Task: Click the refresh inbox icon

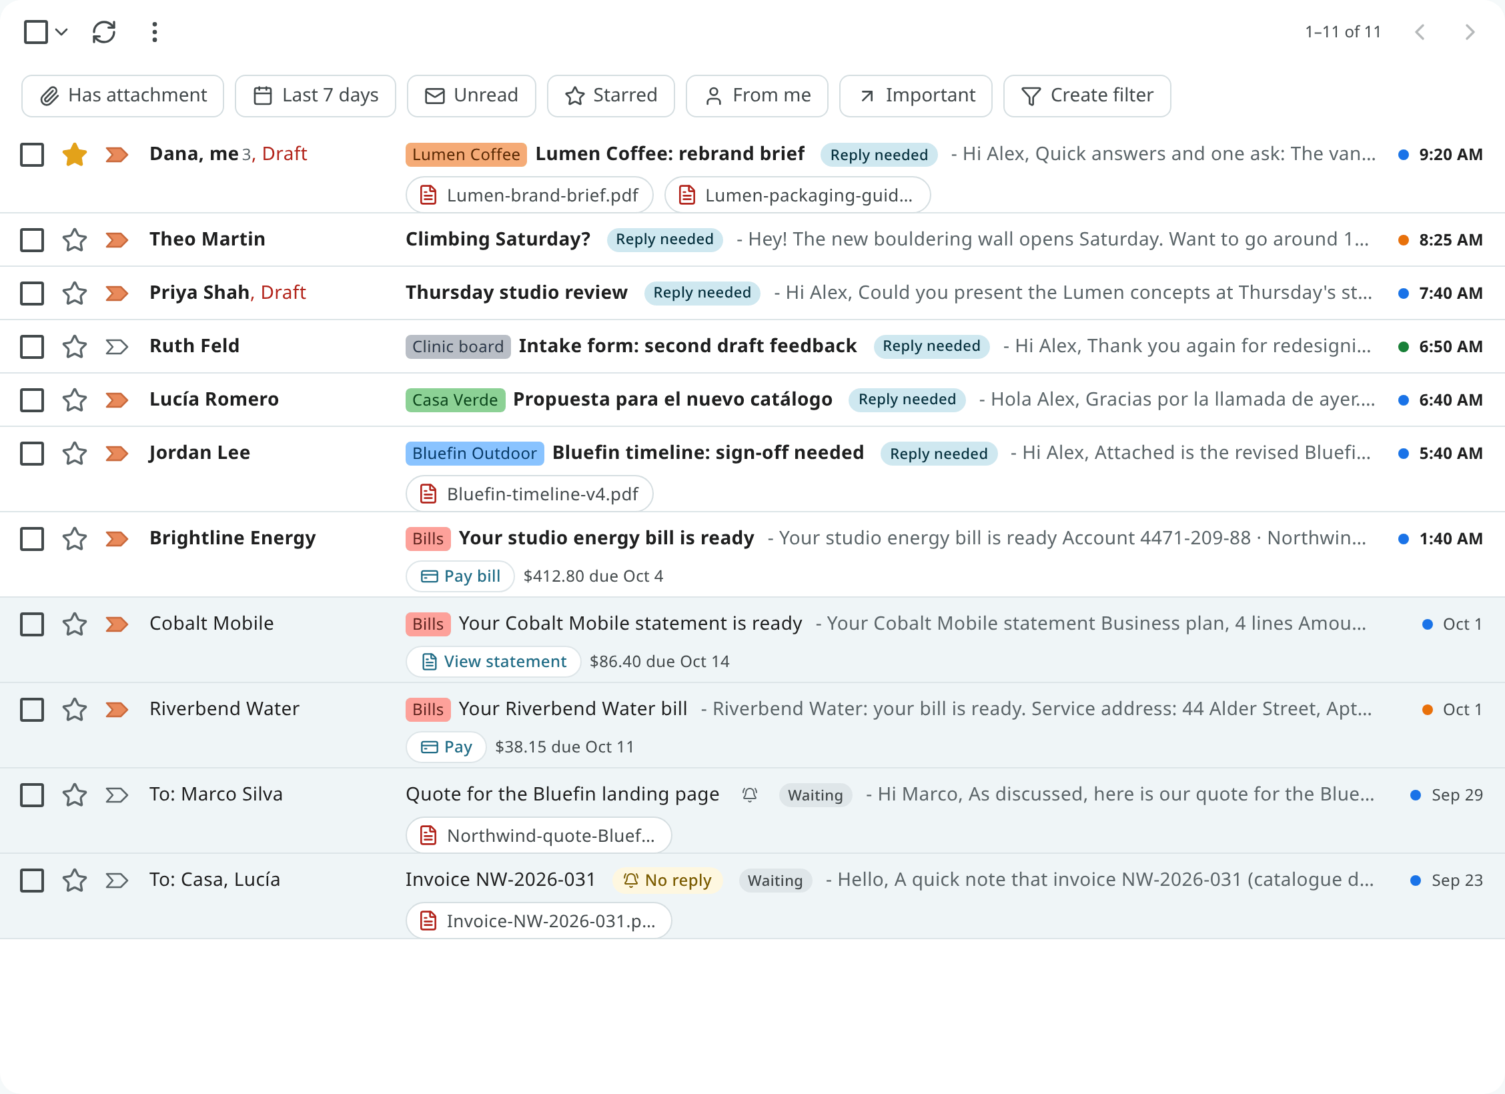Action: pos(104,32)
